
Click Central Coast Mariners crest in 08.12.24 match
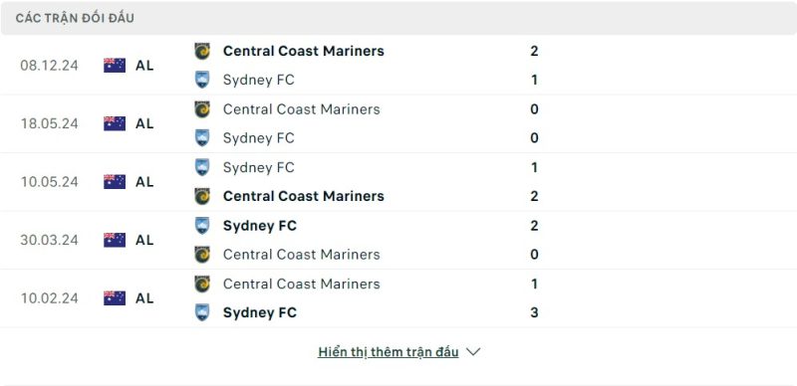coord(202,51)
